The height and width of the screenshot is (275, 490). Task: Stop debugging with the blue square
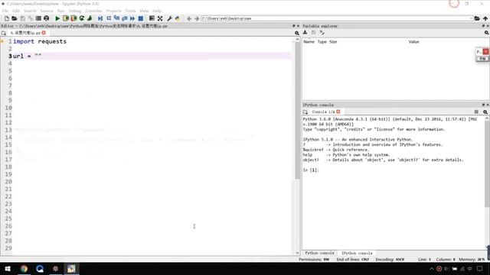click(x=141, y=18)
